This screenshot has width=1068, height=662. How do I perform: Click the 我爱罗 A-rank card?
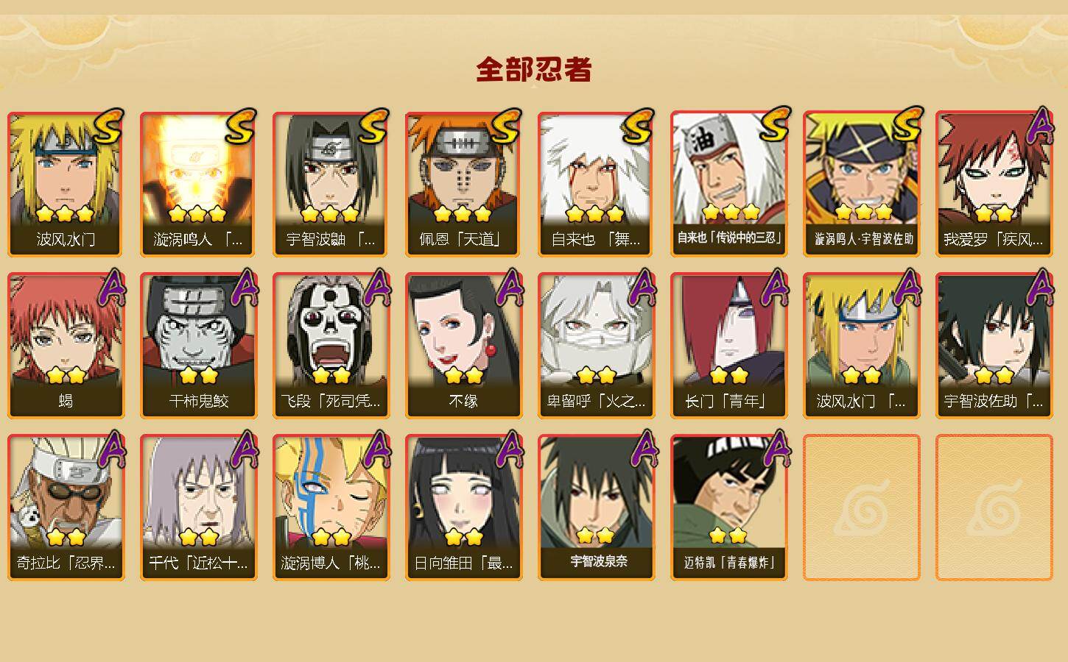pos(994,184)
